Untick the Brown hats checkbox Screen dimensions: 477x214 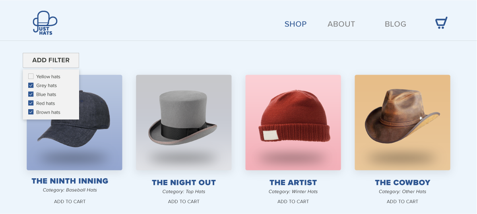click(31, 112)
